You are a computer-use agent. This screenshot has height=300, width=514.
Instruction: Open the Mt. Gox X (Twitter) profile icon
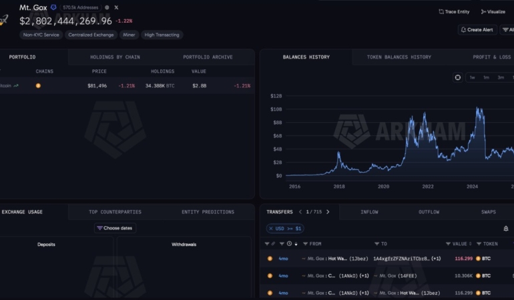(116, 7)
